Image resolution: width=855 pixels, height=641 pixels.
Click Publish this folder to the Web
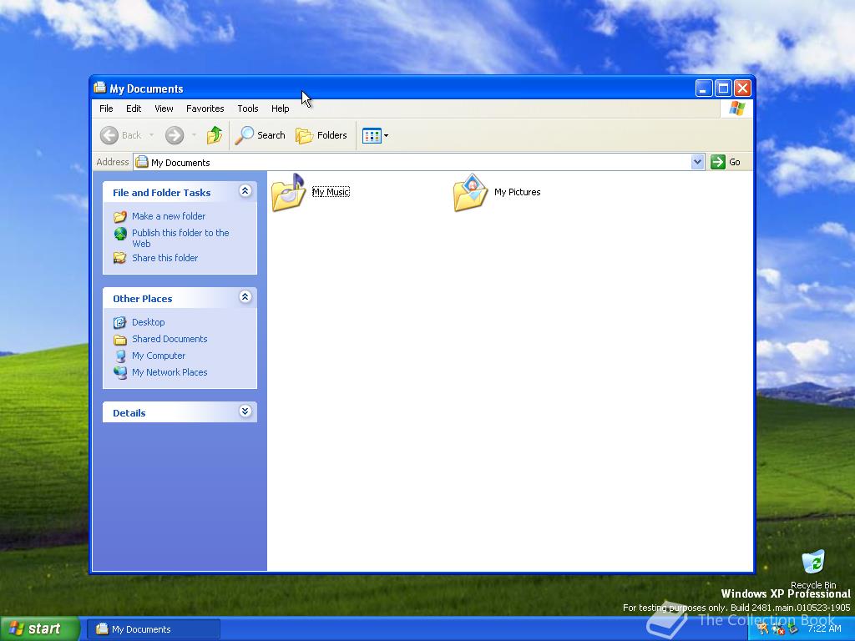(180, 238)
